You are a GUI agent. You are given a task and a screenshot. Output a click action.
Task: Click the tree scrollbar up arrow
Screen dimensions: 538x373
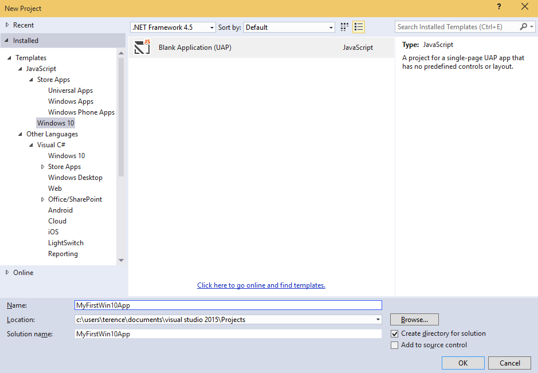121,53
